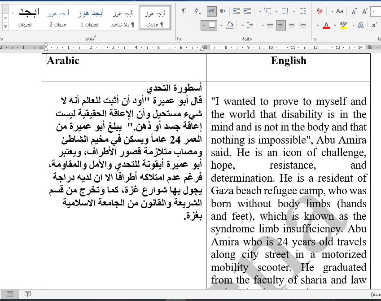Toggle superscript formatting
381x301 pixels.
tap(374, 25)
